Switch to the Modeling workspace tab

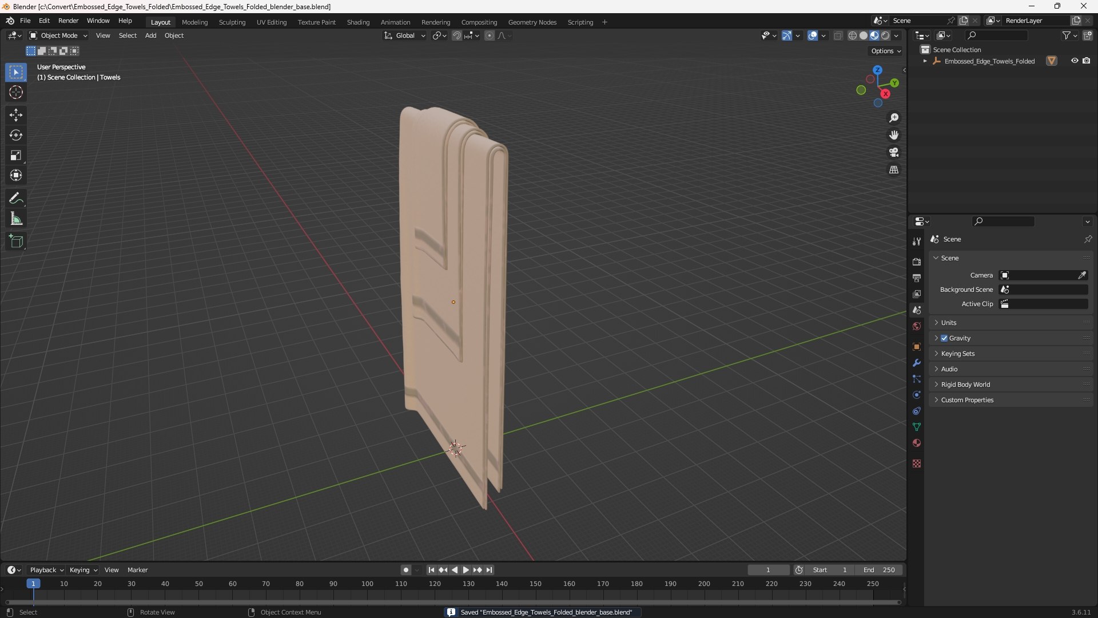point(195,22)
